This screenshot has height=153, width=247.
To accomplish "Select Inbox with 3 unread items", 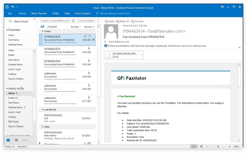I will (x=19, y=93).
